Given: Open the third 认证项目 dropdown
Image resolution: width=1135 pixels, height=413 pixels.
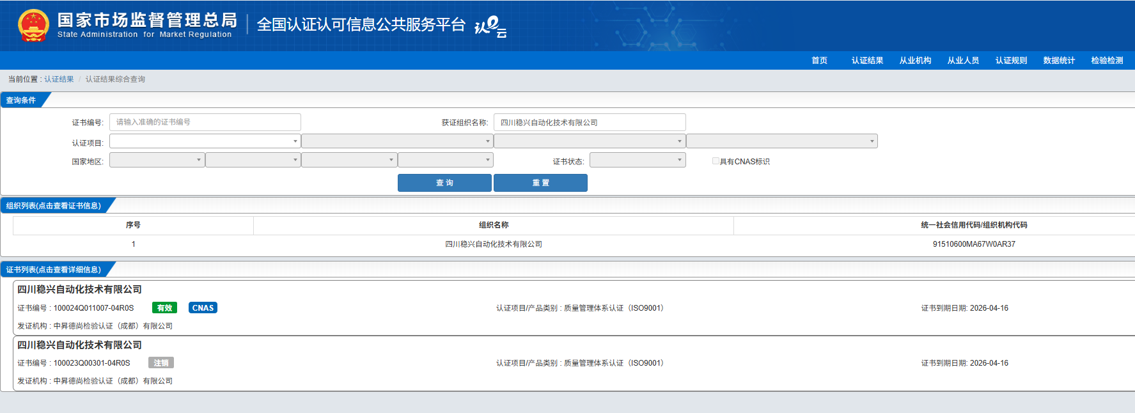Looking at the screenshot, I should [590, 141].
